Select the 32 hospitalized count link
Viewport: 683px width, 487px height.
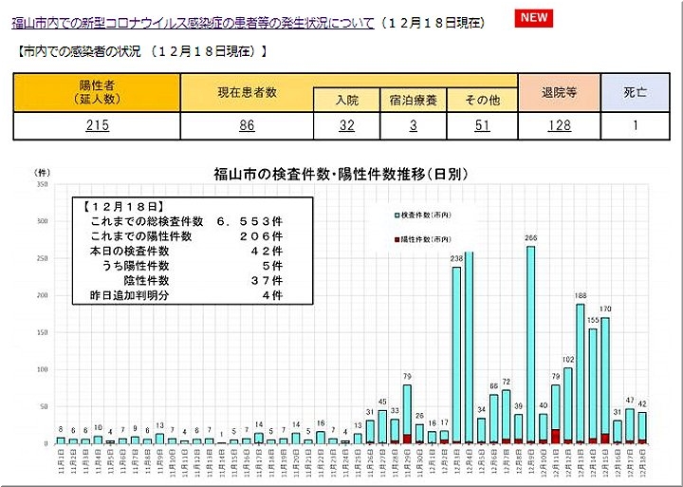(x=347, y=124)
